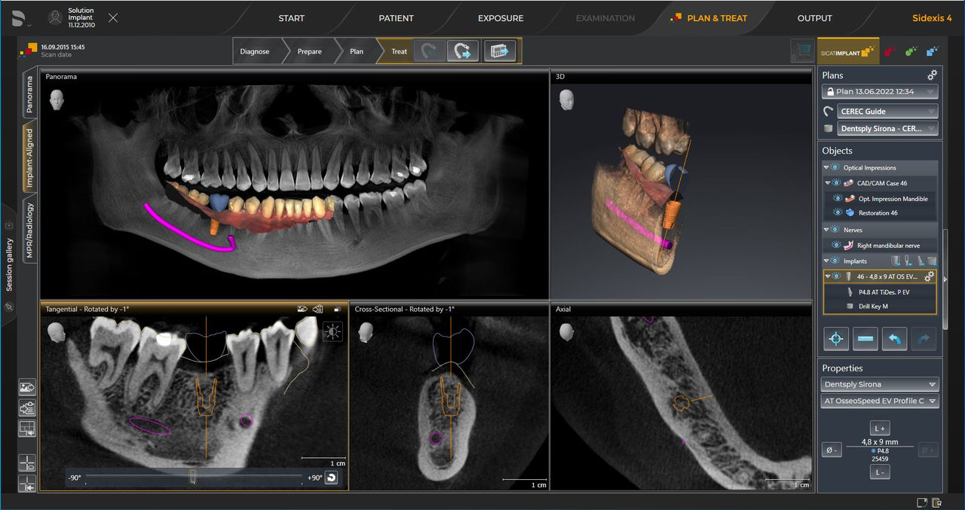The image size is (965, 510).
Task: Hide Restoration 46 with its eye toggle
Action: click(838, 212)
